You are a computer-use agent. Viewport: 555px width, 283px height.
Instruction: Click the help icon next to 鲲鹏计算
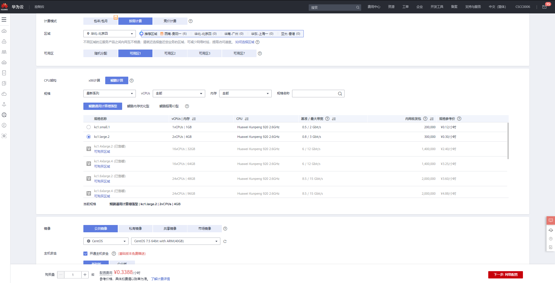pos(131,80)
